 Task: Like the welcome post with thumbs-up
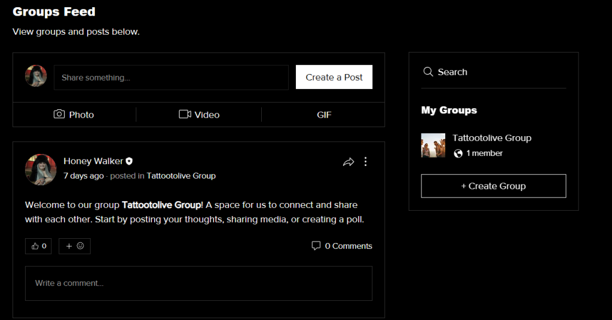(38, 246)
